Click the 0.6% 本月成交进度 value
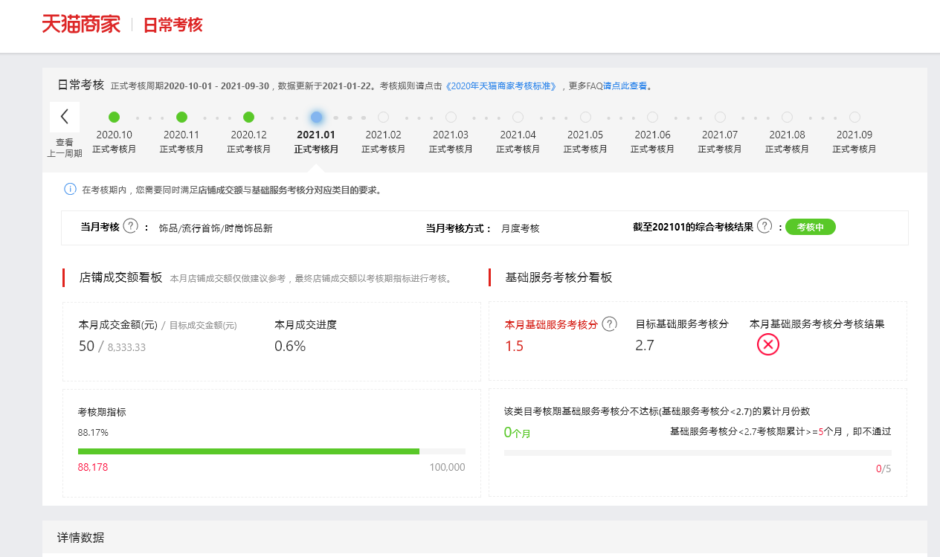940x557 pixels. [290, 346]
